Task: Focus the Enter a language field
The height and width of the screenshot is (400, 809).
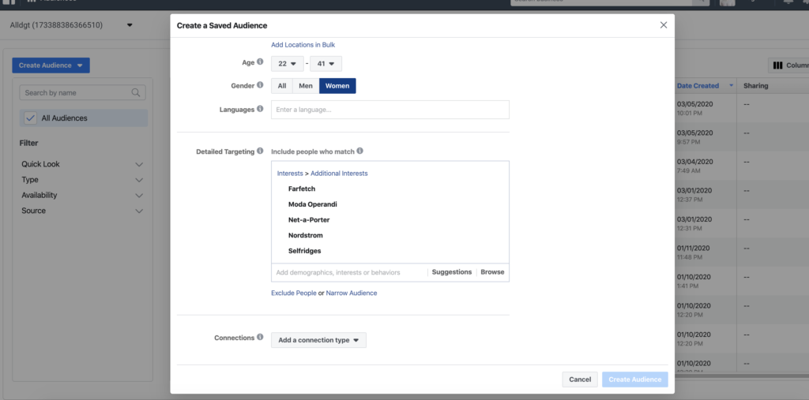Action: coord(390,110)
